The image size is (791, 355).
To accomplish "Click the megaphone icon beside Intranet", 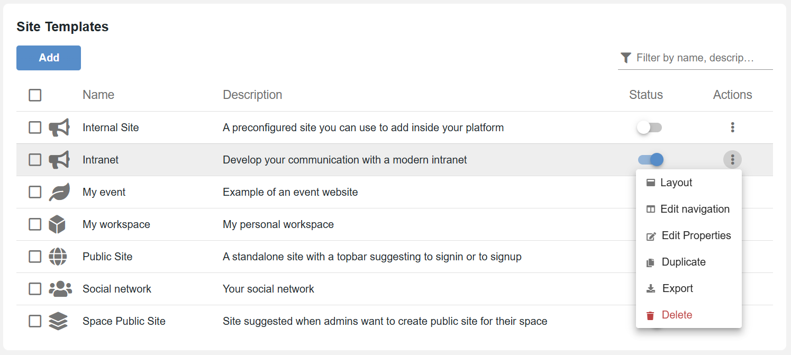I will click(x=59, y=160).
